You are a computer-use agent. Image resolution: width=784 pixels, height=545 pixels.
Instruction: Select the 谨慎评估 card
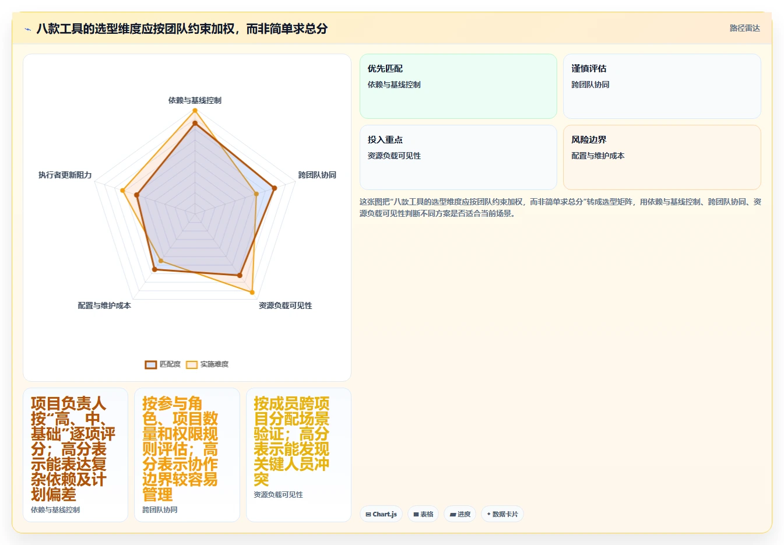click(x=662, y=86)
